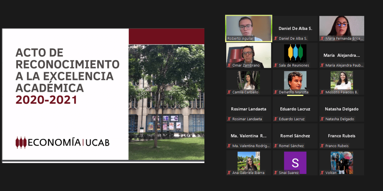The image size is (383, 191).
Task: Select Demetrio Marotta's muted microphone icon
Action: click(276, 92)
